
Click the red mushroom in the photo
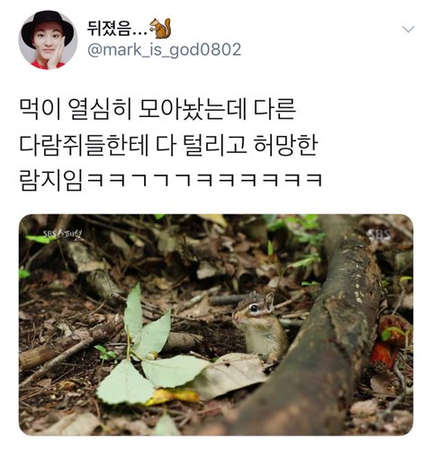click(388, 344)
